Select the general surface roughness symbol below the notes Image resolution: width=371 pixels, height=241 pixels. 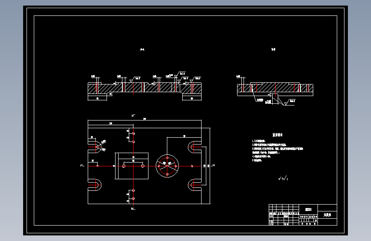[283, 178]
